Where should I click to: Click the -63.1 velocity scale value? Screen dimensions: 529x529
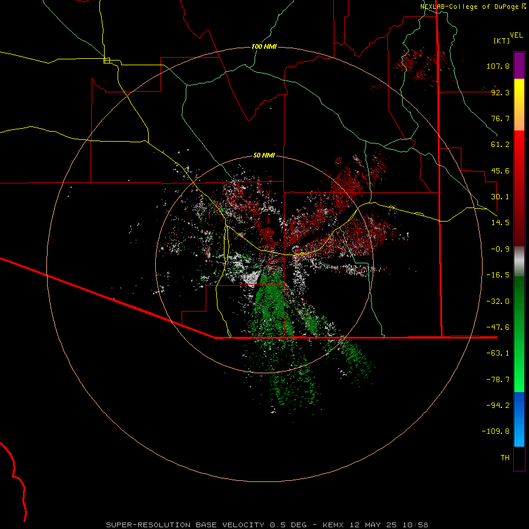[498, 353]
